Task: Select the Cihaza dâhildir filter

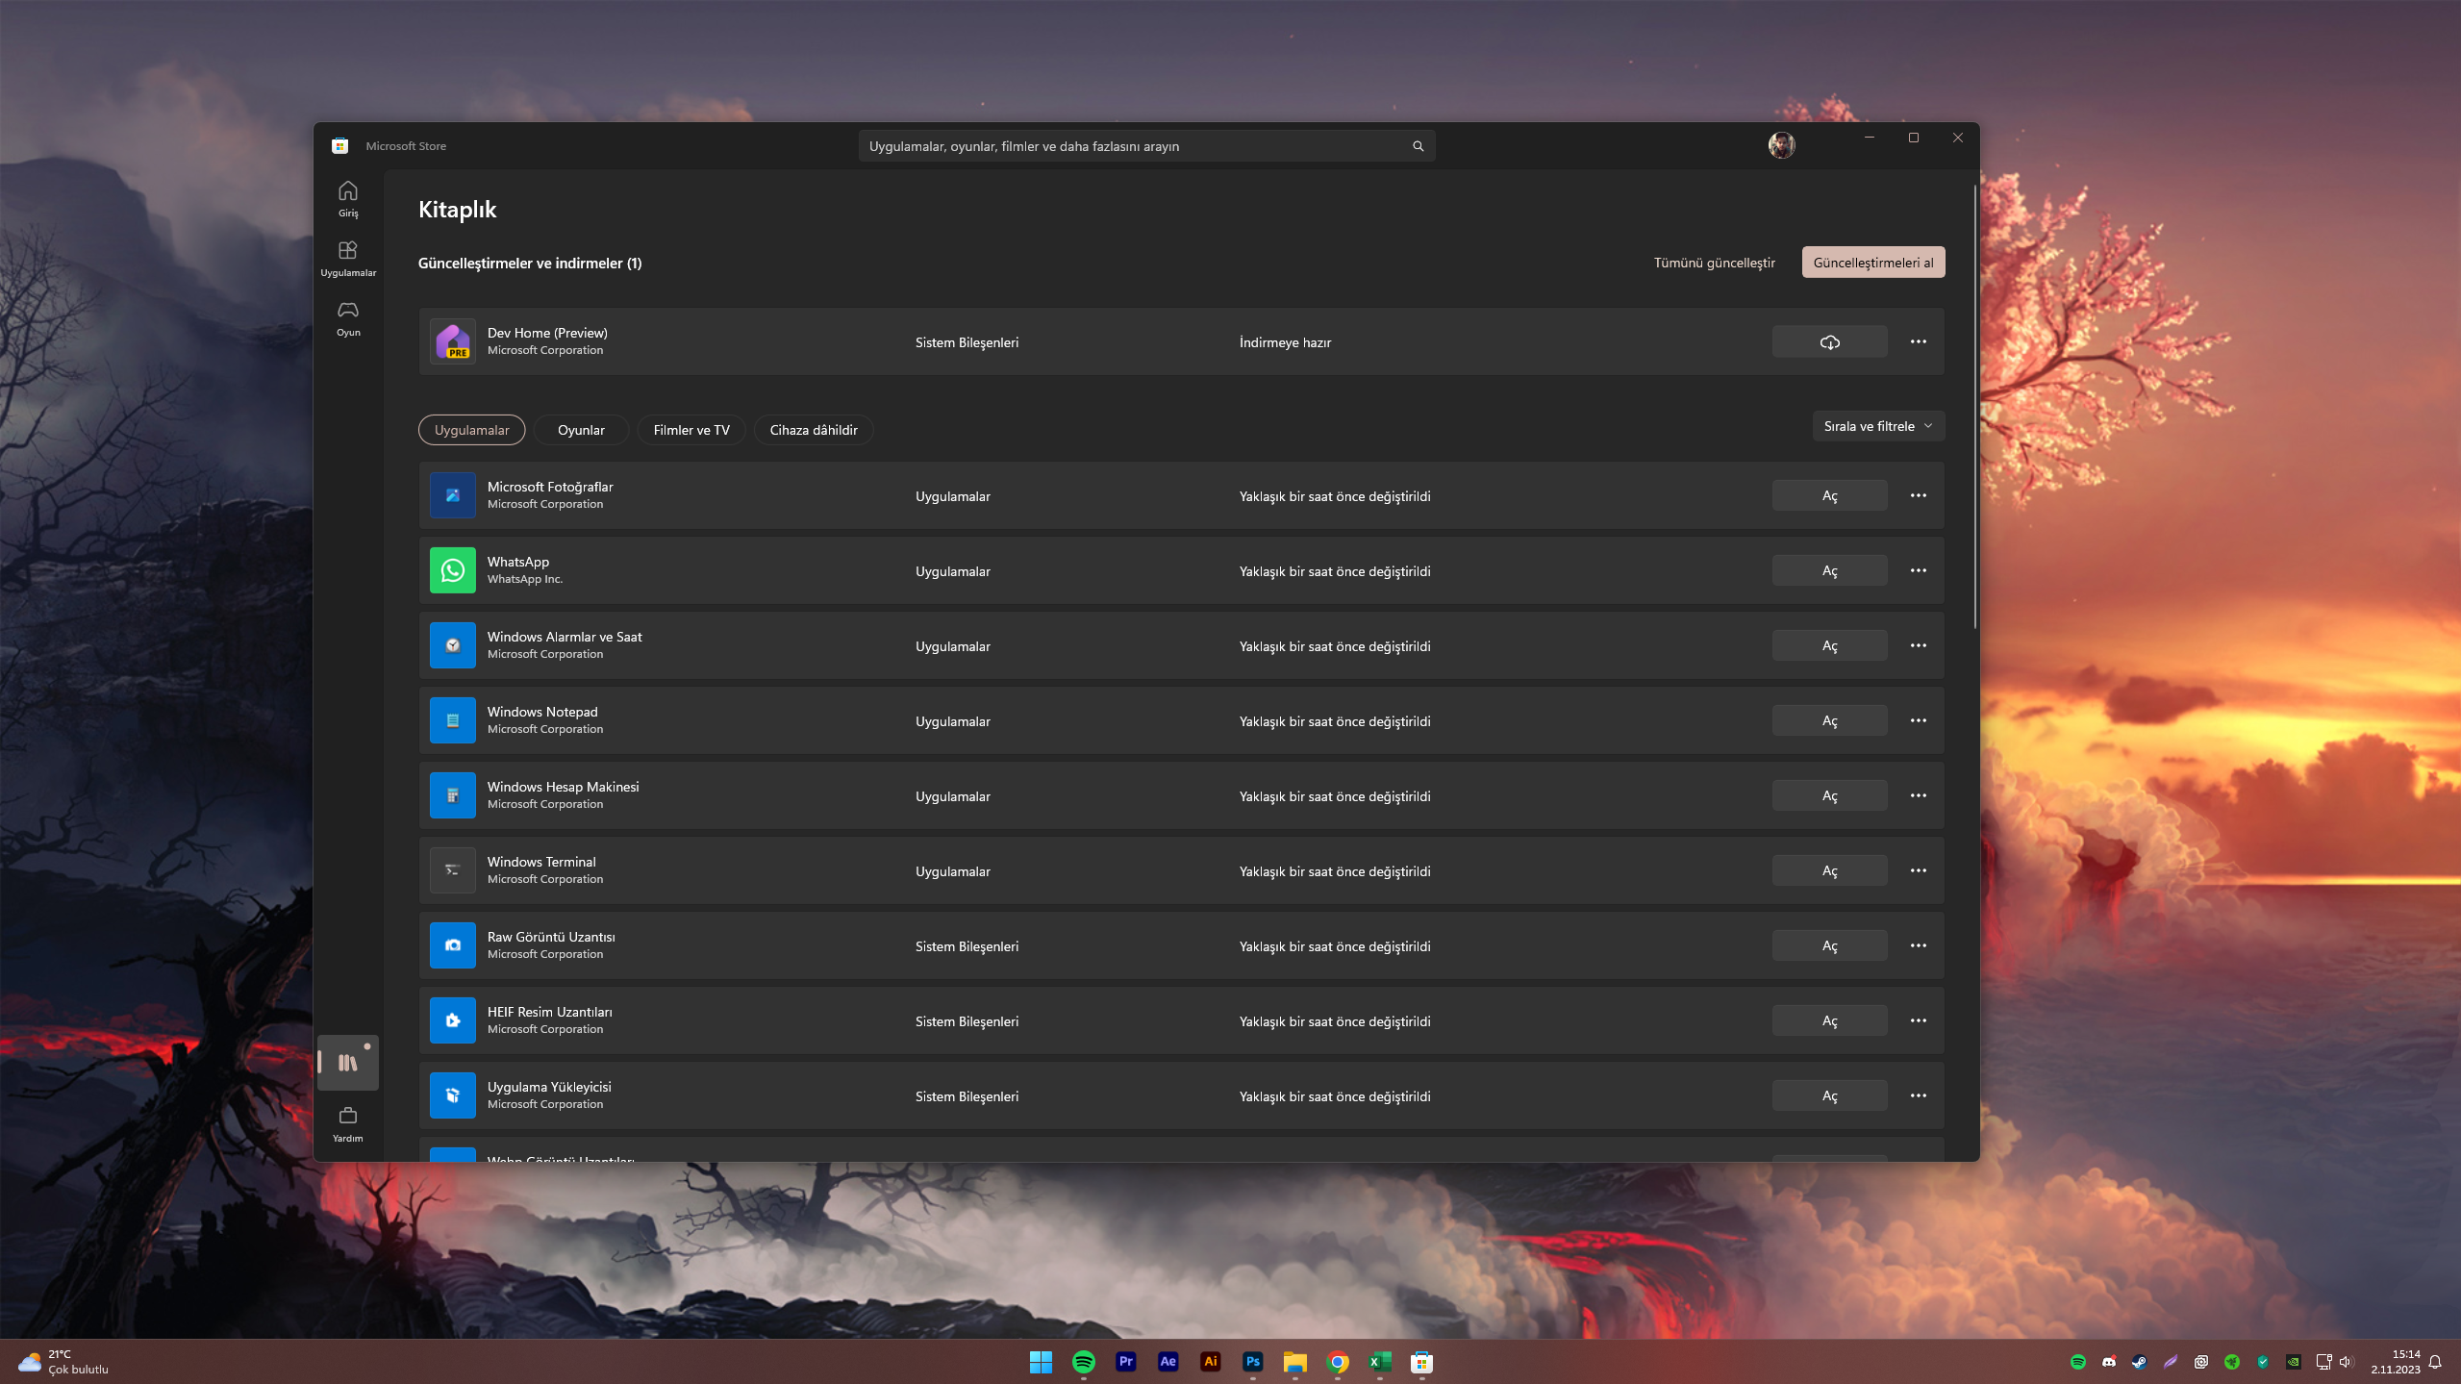Action: pyautogui.click(x=813, y=430)
